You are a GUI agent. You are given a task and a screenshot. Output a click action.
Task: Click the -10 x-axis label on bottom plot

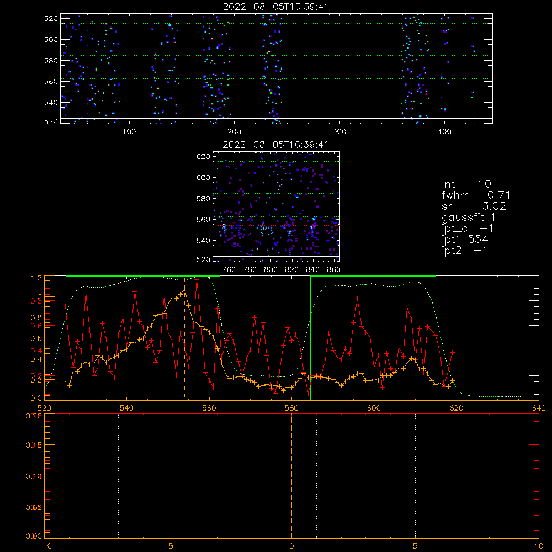point(44,546)
